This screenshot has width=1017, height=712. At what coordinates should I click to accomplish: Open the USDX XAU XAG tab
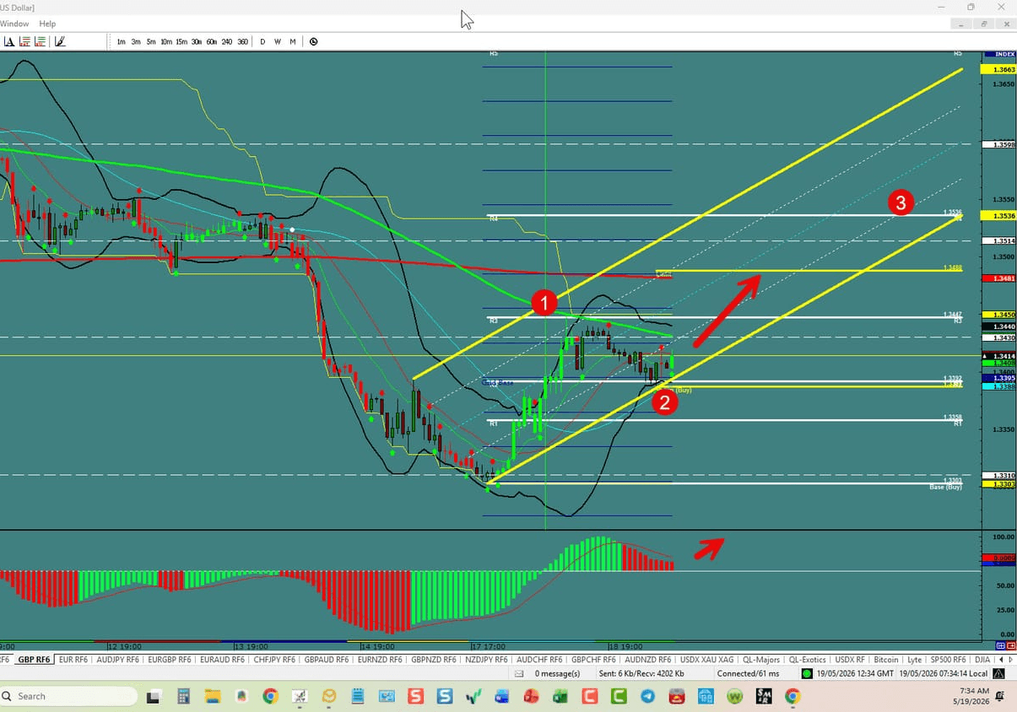coord(706,660)
